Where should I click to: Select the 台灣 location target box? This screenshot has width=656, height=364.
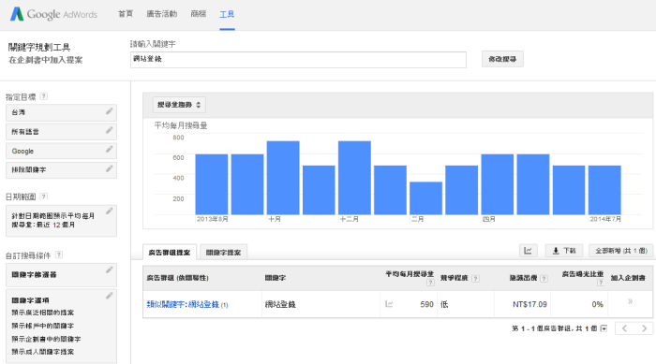[61, 112]
